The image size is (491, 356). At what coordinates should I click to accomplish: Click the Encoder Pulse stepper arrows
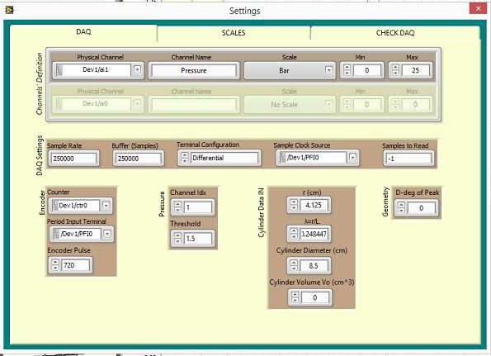(55, 265)
